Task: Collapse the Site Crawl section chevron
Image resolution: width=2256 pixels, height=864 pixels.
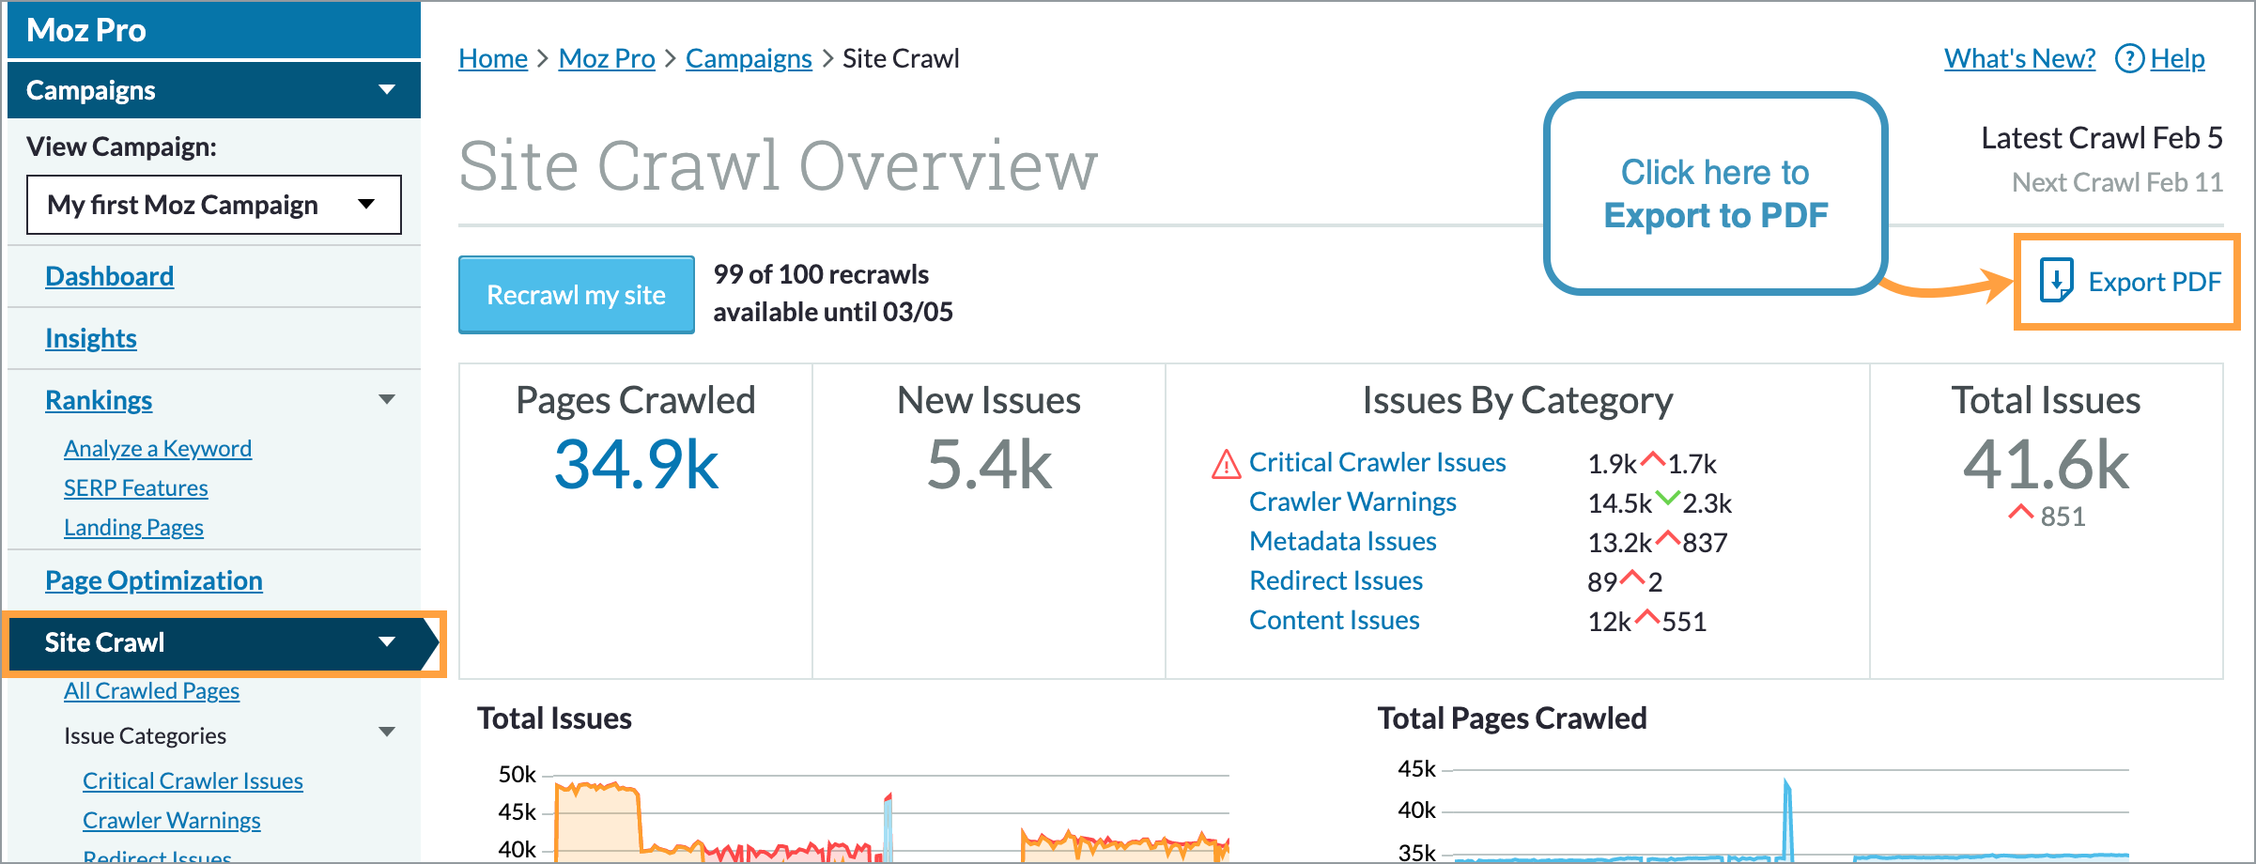Action: point(386,642)
